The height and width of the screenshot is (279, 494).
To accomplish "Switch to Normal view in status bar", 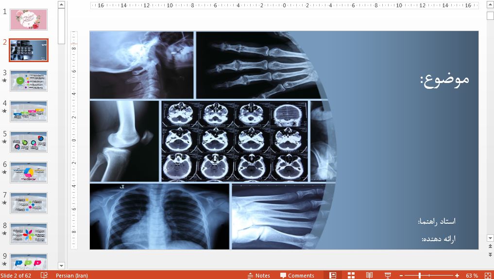I will 333,275.
